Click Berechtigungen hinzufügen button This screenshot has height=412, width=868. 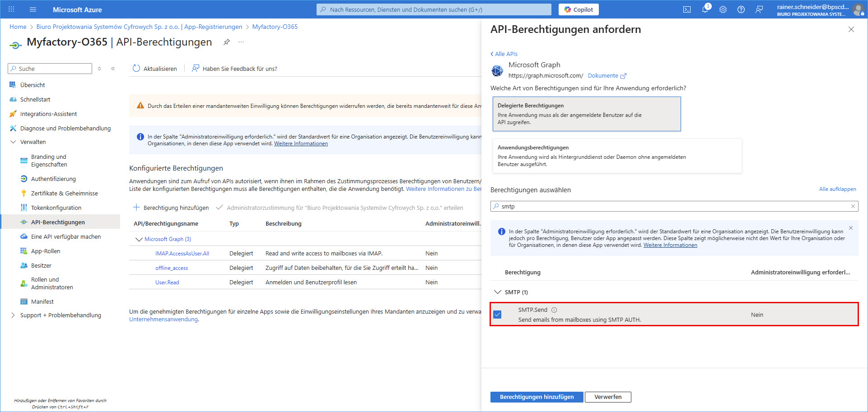click(x=537, y=397)
